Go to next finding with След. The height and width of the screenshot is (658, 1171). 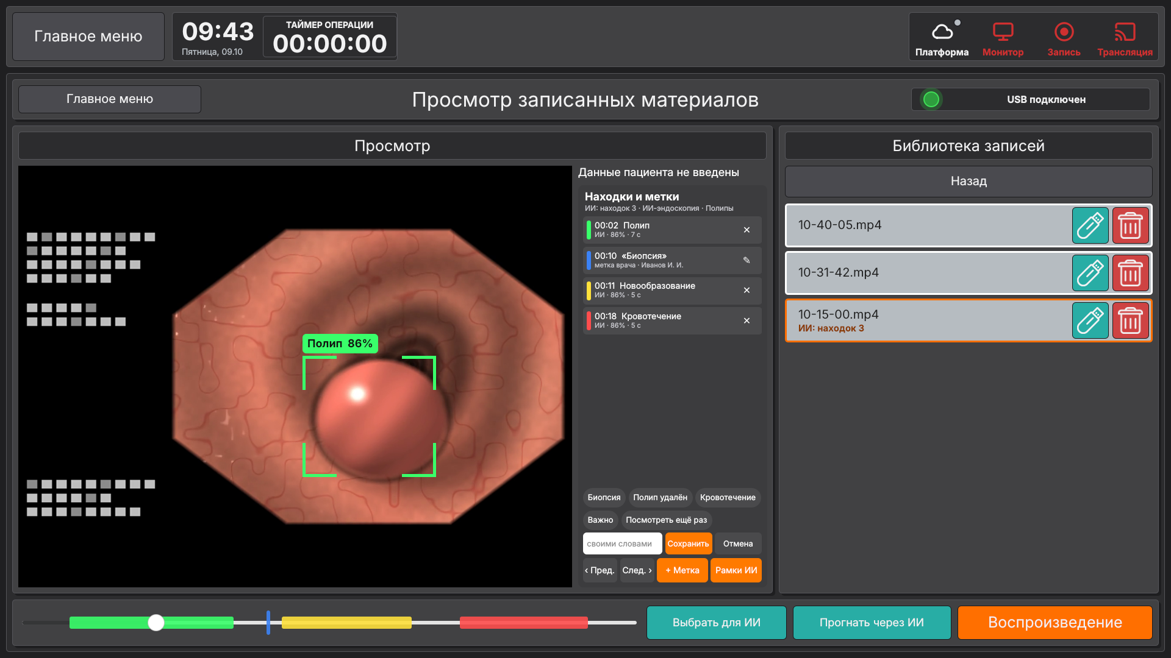[637, 570]
